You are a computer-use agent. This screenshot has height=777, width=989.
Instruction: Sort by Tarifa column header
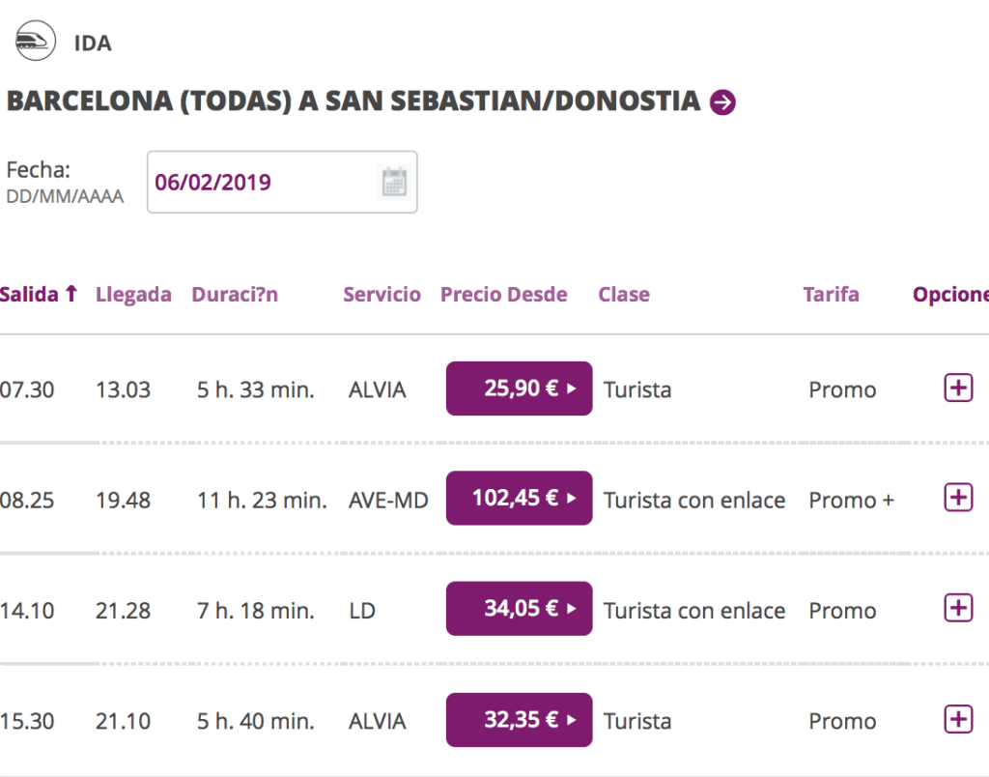(x=831, y=294)
